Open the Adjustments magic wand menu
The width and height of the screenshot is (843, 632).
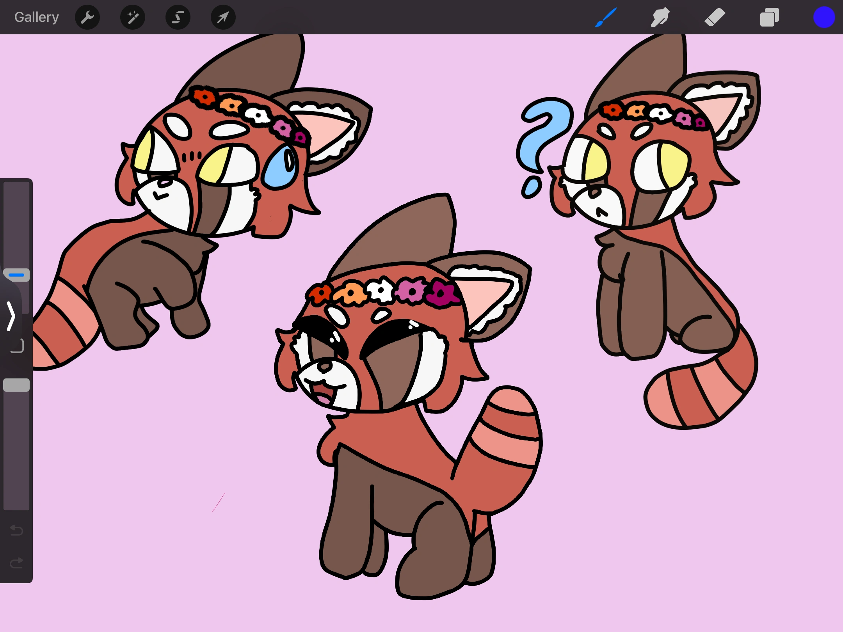click(x=133, y=17)
